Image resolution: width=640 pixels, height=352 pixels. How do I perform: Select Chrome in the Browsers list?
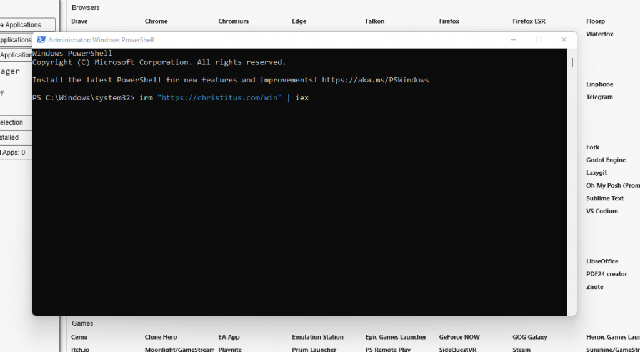pyautogui.click(x=156, y=21)
